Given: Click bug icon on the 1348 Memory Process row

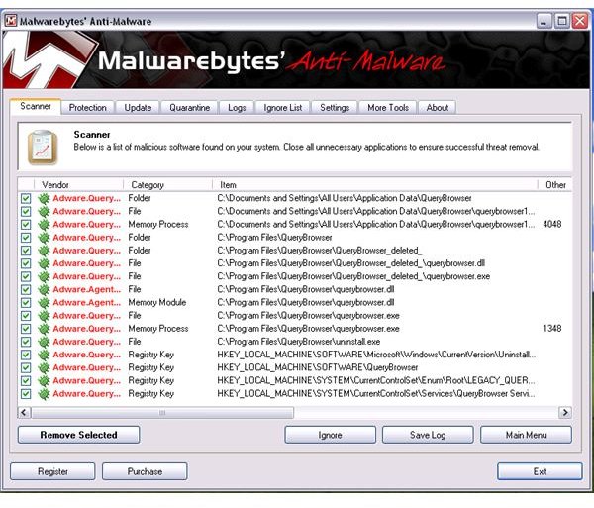Looking at the screenshot, I should click(x=44, y=329).
